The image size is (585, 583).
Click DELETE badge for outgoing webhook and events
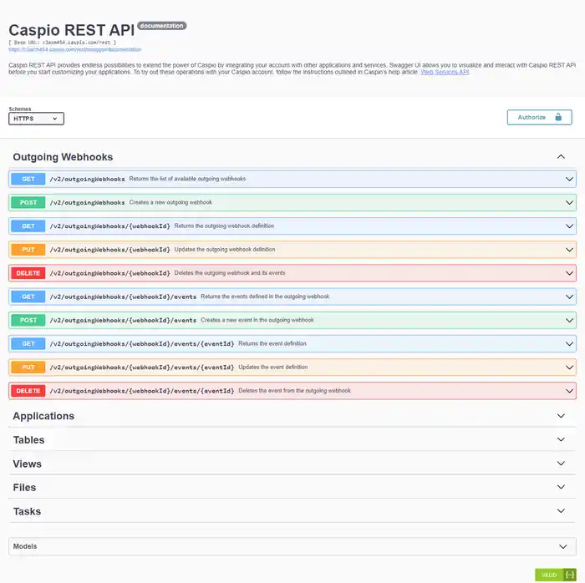(28, 273)
